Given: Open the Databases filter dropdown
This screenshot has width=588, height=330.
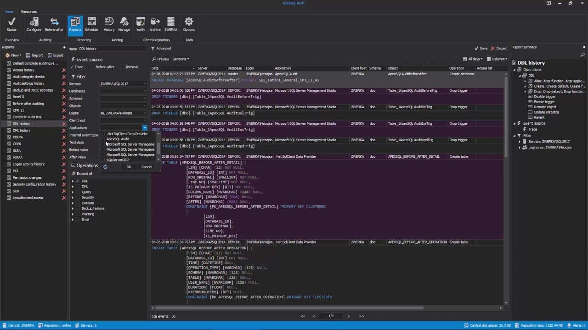Looking at the screenshot, I should (x=145, y=91).
